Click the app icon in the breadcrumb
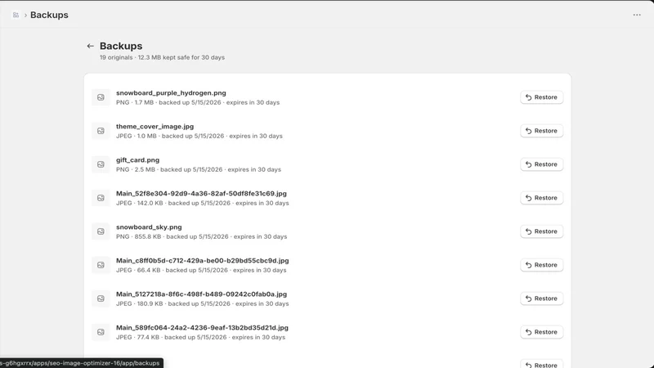654x368 pixels. 16,15
